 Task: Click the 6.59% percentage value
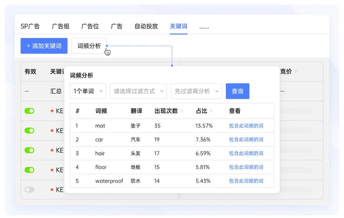pos(203,153)
